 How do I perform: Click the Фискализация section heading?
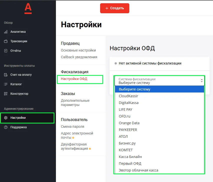point(75,72)
